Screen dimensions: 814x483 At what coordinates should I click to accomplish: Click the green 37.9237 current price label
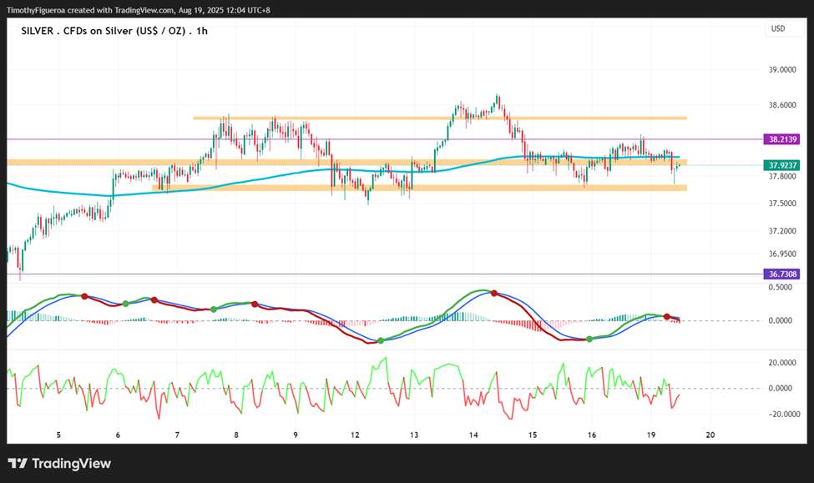pyautogui.click(x=781, y=165)
